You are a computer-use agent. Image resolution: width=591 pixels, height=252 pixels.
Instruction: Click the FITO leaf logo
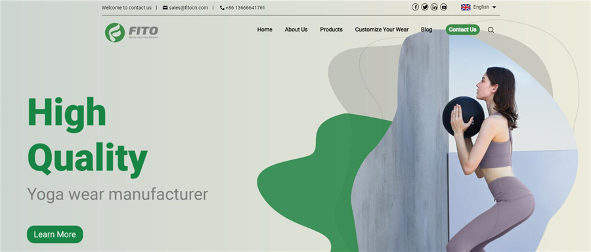[x=114, y=32]
